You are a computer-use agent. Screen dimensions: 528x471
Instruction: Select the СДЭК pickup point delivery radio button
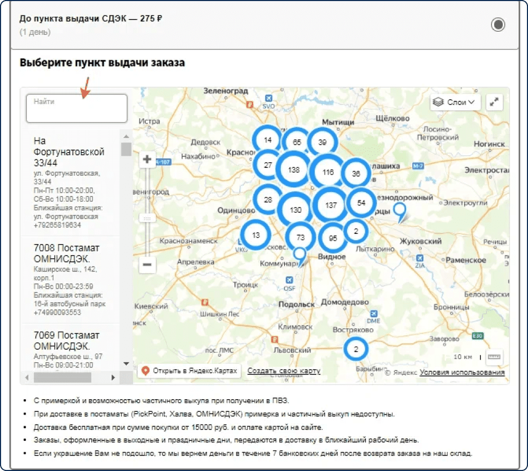pos(498,25)
